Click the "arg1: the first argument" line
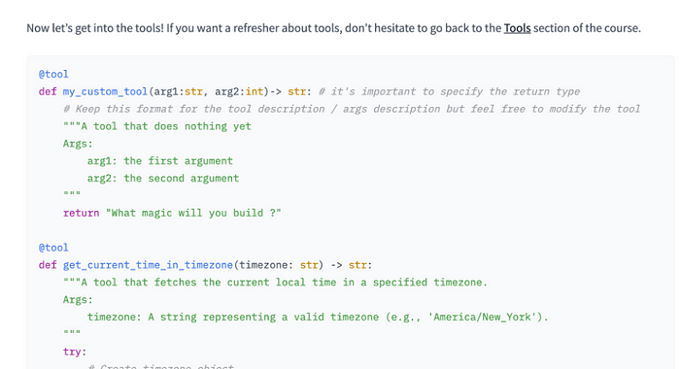Image resolution: width=680 pixels, height=369 pixels. coord(160,161)
